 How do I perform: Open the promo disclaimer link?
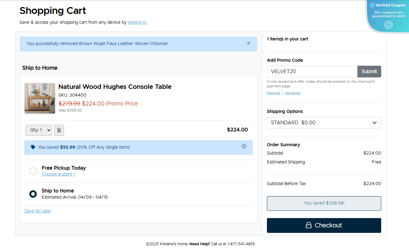tap(293, 93)
